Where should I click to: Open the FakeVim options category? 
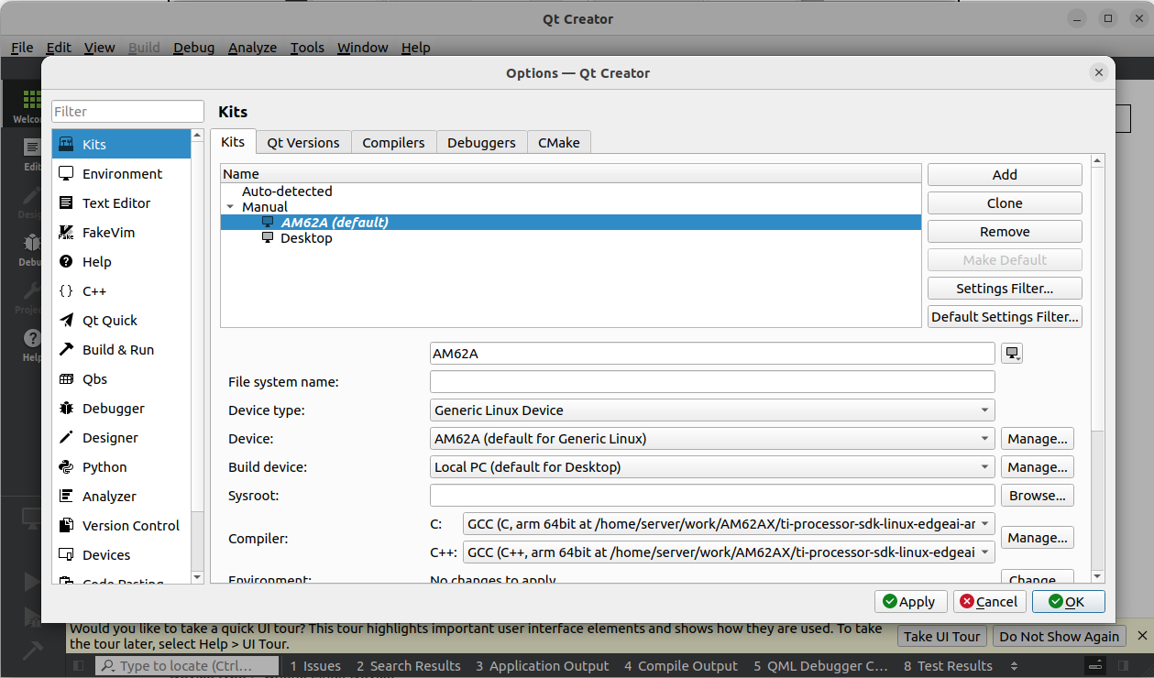(121, 233)
